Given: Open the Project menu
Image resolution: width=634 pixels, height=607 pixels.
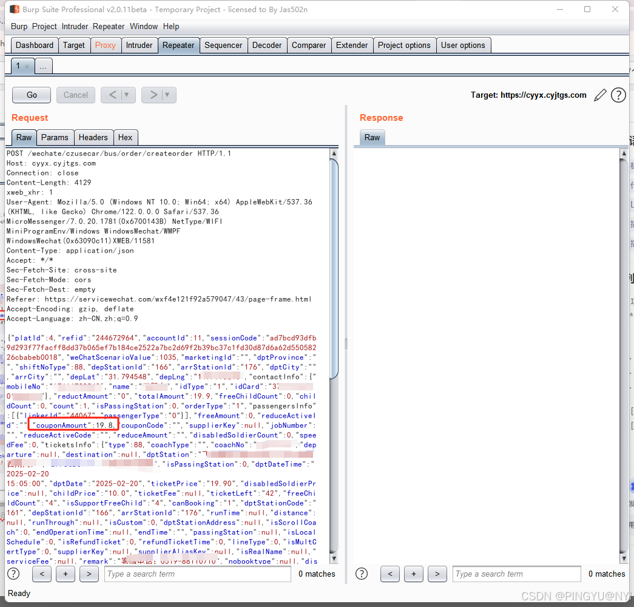Looking at the screenshot, I should coord(44,26).
